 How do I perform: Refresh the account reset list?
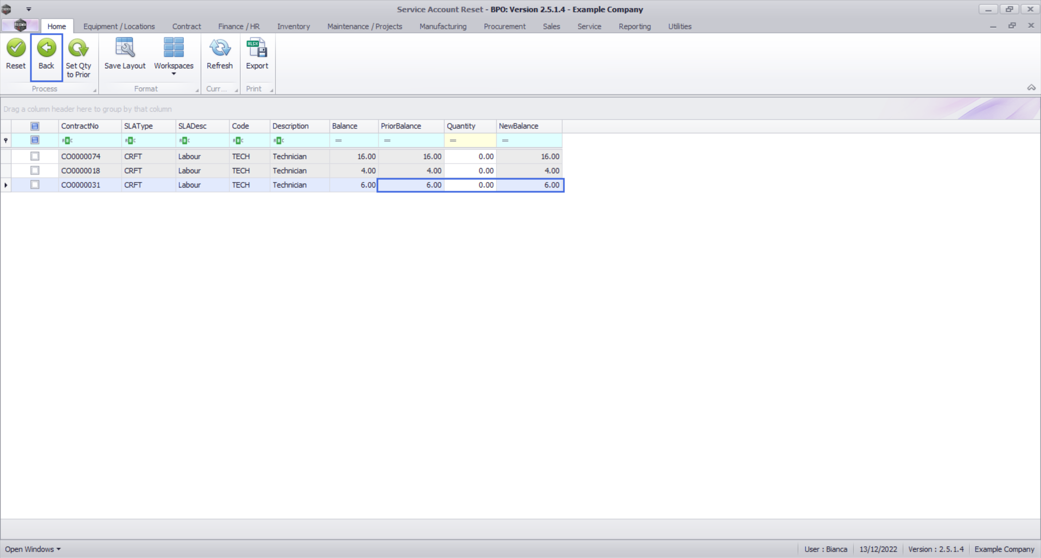[220, 54]
